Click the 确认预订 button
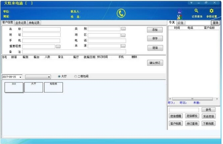Viewport: 223px width, 144px height. [x=155, y=63]
